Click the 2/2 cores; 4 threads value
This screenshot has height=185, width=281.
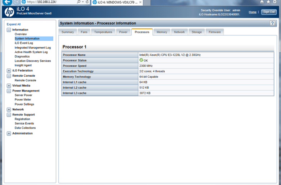pos(152,71)
